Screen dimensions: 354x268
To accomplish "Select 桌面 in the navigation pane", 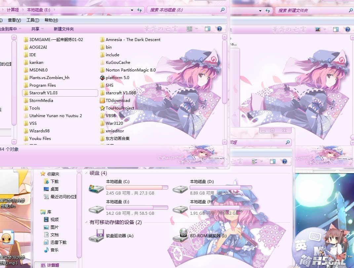I will point(52,189).
